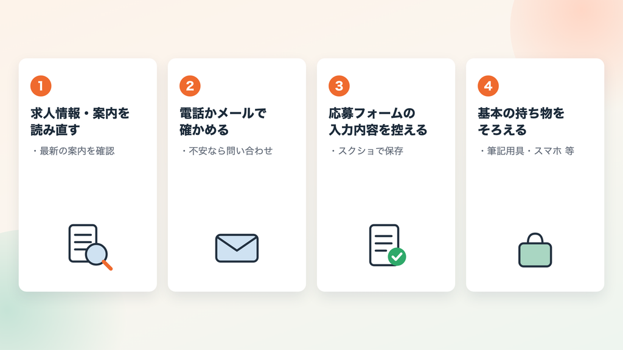The image size is (623, 350).
Task: Click the green bag icon
Action: 535,250
